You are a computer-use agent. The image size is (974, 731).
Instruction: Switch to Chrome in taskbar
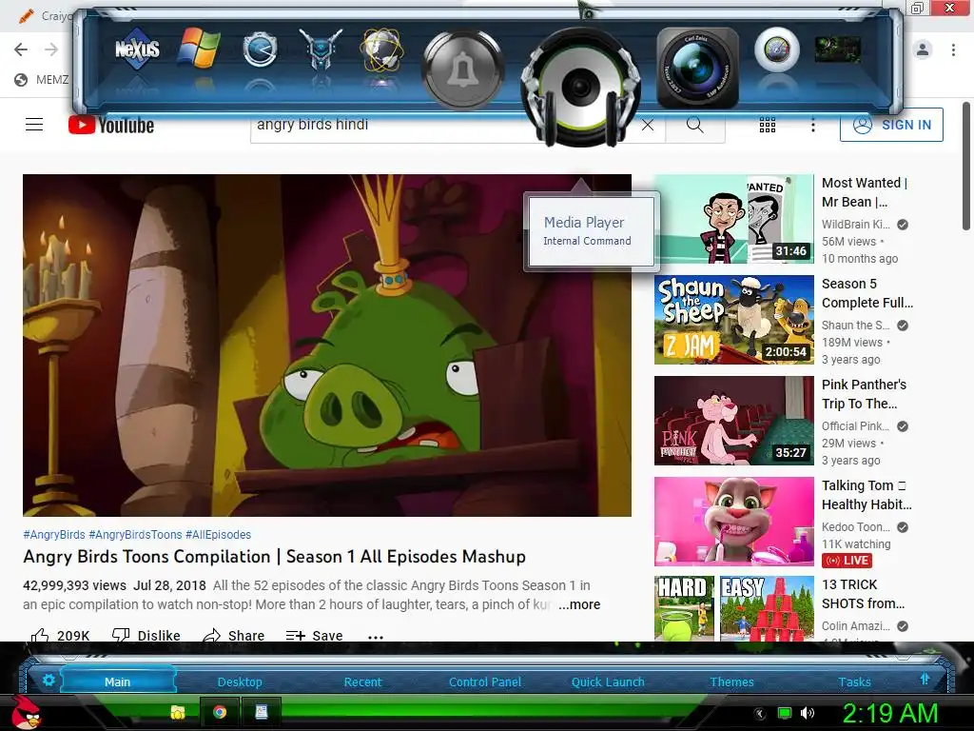[x=220, y=712]
